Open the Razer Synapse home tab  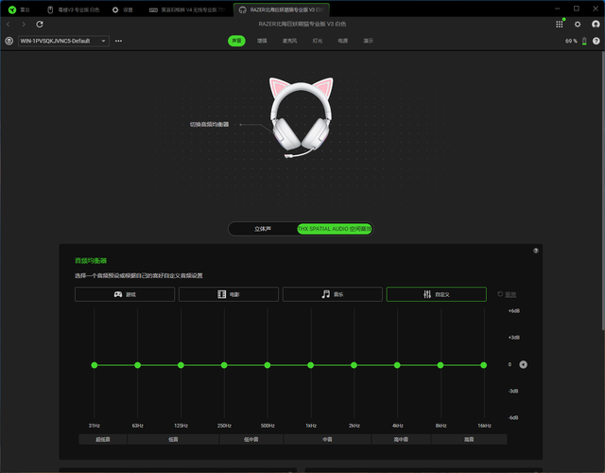[19, 9]
